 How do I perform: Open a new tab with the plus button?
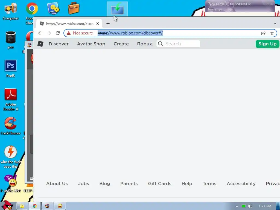click(x=108, y=24)
